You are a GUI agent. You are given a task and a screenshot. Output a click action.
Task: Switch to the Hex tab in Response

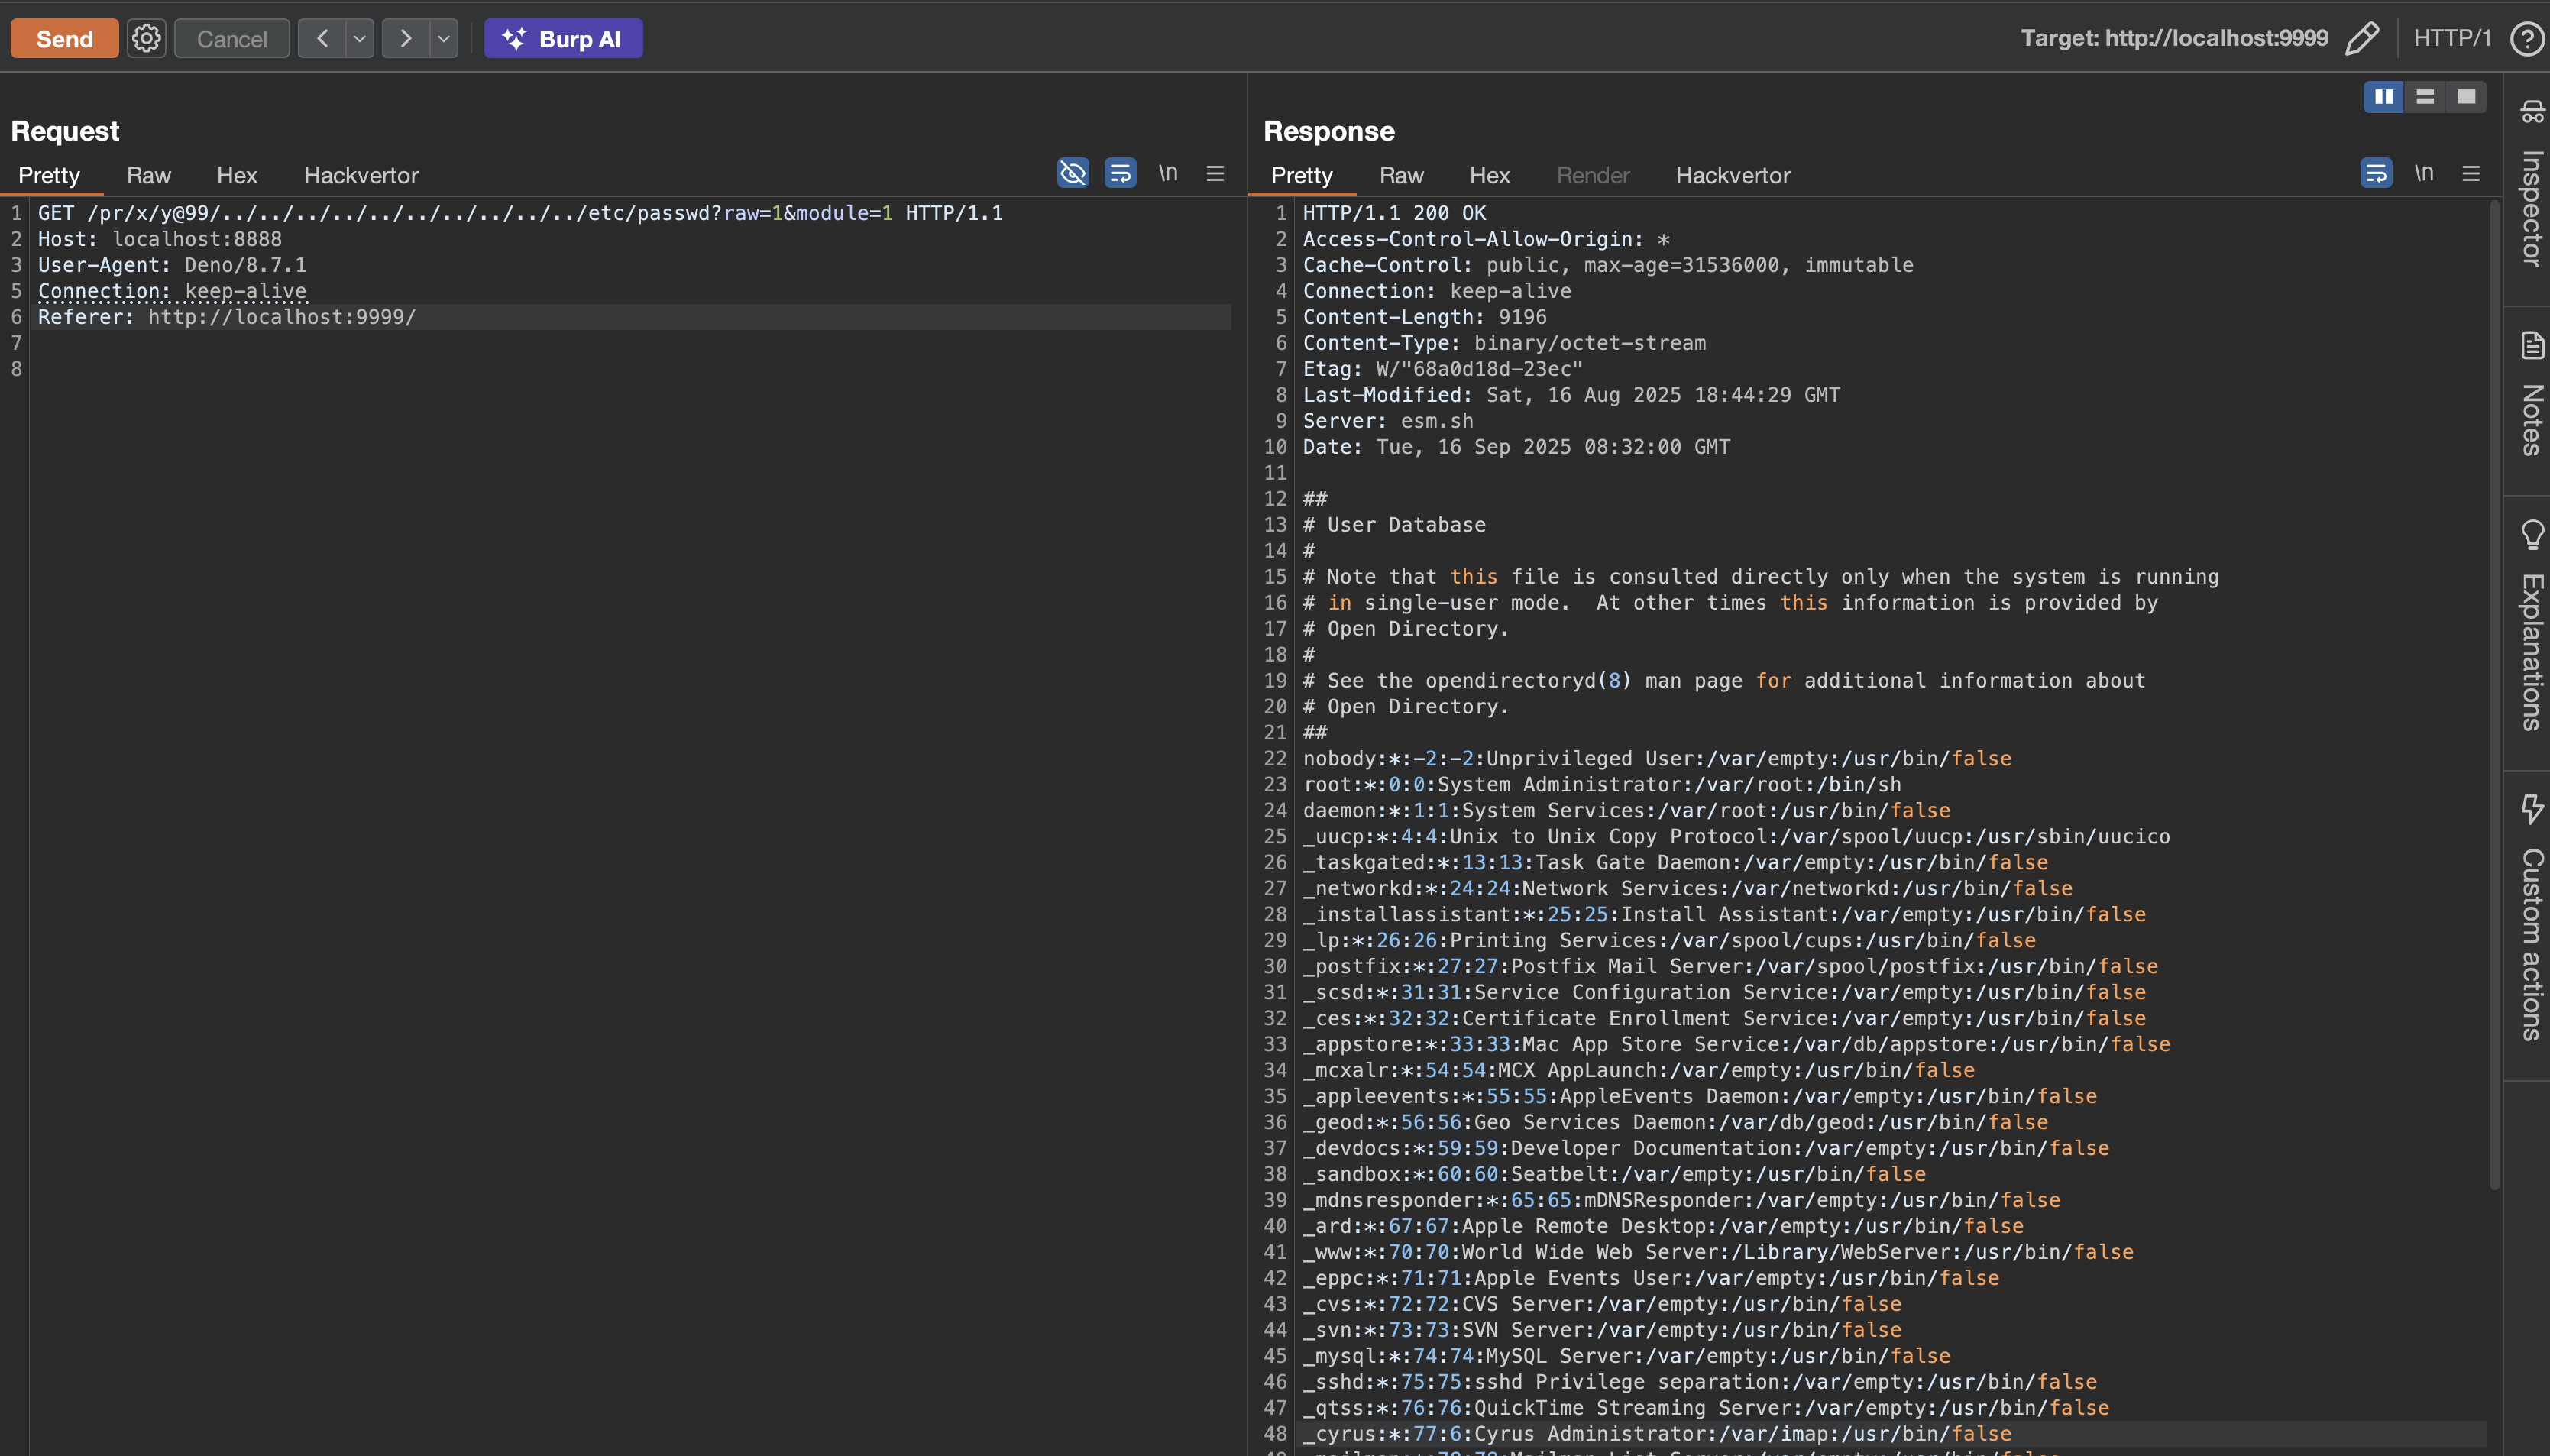[x=1488, y=175]
